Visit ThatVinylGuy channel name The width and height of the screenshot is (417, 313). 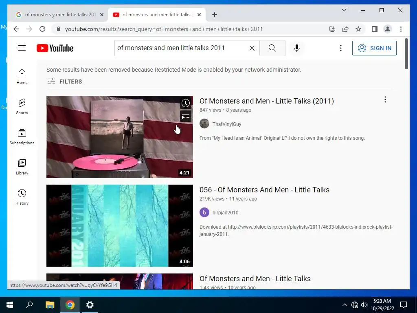[227, 124]
